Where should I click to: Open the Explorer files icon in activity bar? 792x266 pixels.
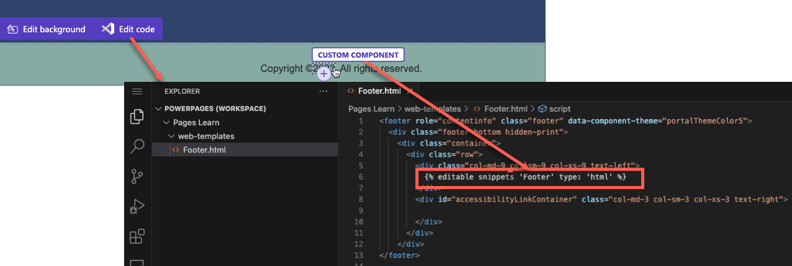click(x=137, y=117)
